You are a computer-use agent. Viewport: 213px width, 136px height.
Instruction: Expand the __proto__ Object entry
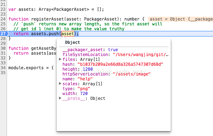(60, 98)
